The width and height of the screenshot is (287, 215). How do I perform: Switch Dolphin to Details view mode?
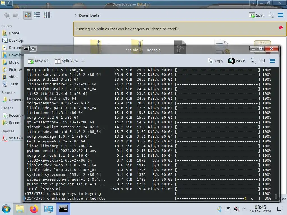click(47, 15)
